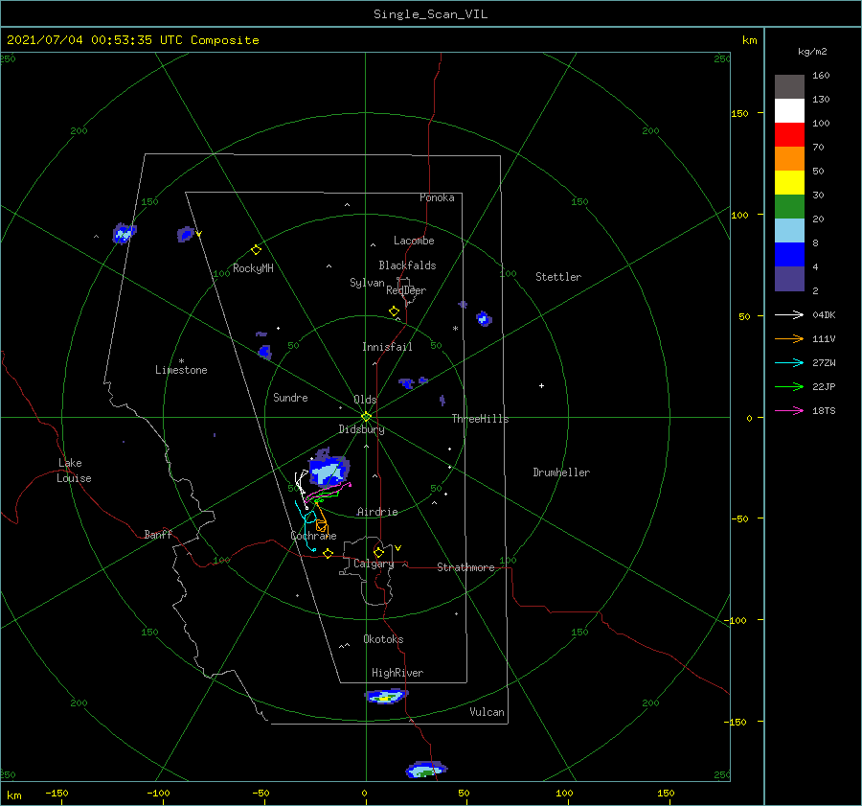The height and width of the screenshot is (806, 862).
Task: Click the Calgary city label
Action: click(x=374, y=564)
